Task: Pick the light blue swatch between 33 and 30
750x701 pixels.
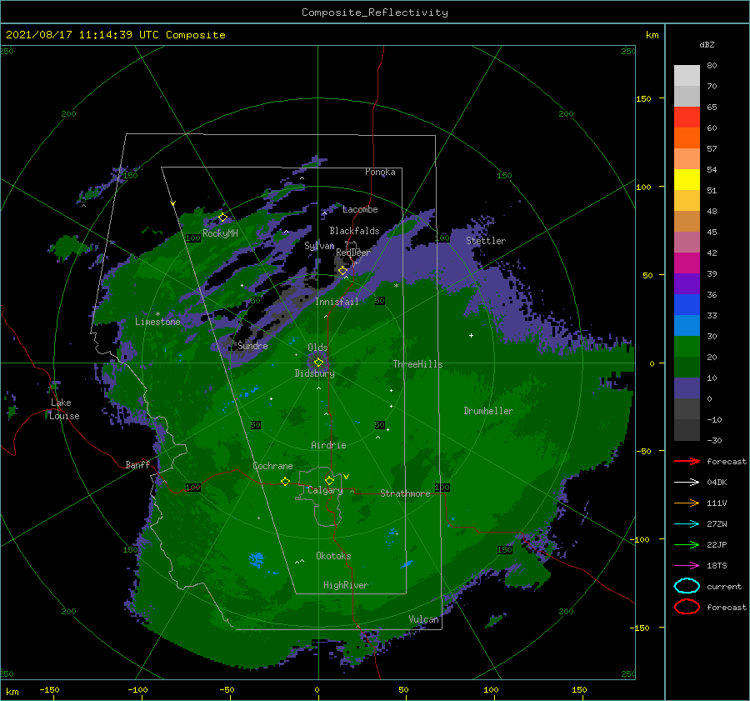Action: (687, 325)
